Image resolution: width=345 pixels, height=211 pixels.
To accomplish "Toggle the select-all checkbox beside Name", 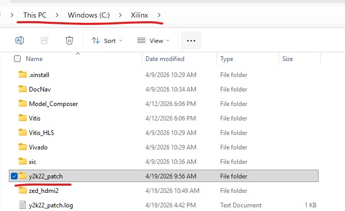I will pyautogui.click(x=18, y=59).
